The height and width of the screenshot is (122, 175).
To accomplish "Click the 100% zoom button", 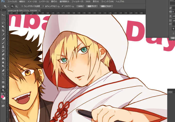I will click(80, 6).
